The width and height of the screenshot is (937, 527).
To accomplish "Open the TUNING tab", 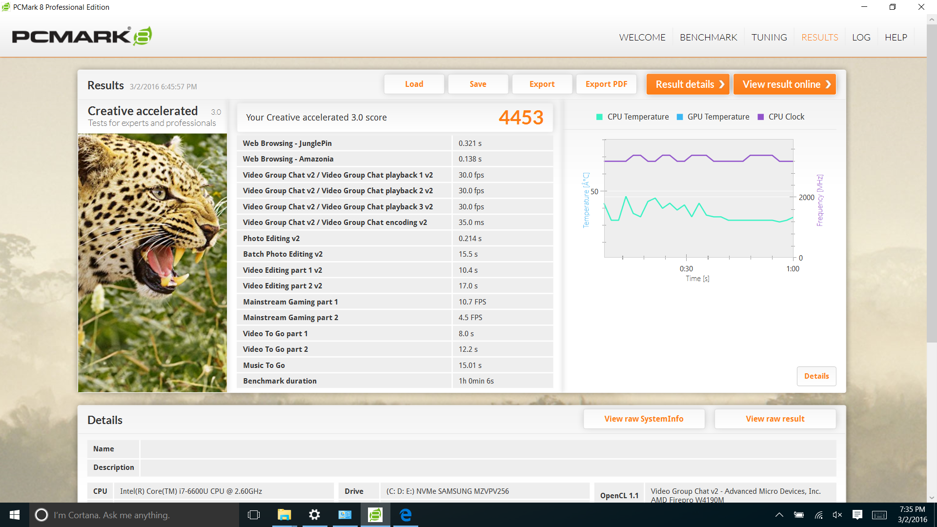I will point(769,38).
